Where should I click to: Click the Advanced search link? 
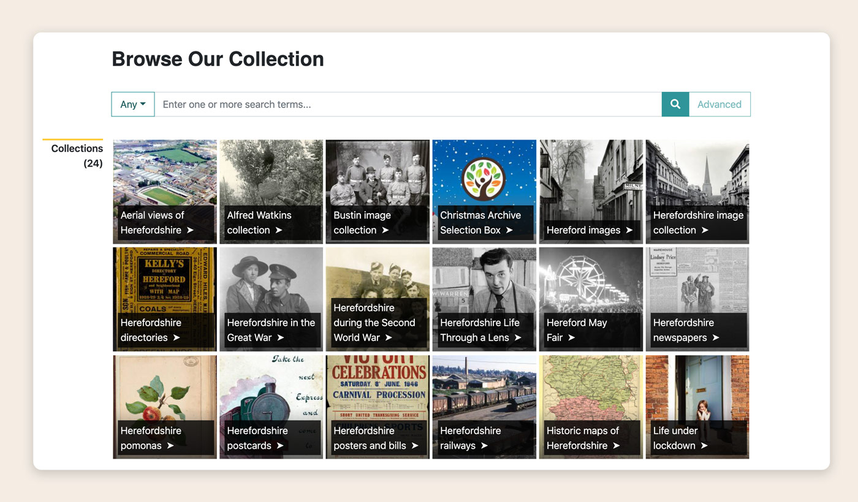pyautogui.click(x=719, y=104)
